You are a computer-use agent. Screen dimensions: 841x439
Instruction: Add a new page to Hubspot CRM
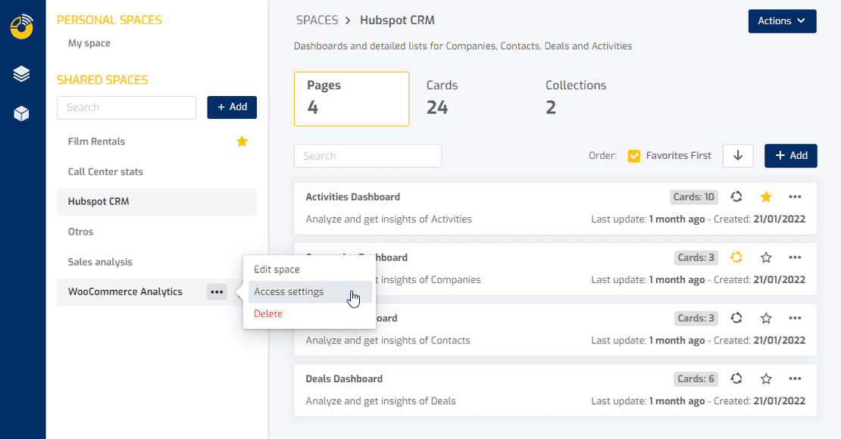pos(790,155)
